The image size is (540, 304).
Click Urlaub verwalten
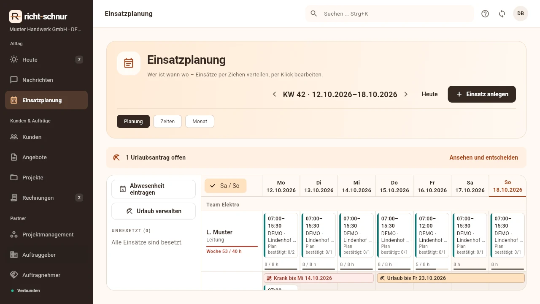[154, 211]
